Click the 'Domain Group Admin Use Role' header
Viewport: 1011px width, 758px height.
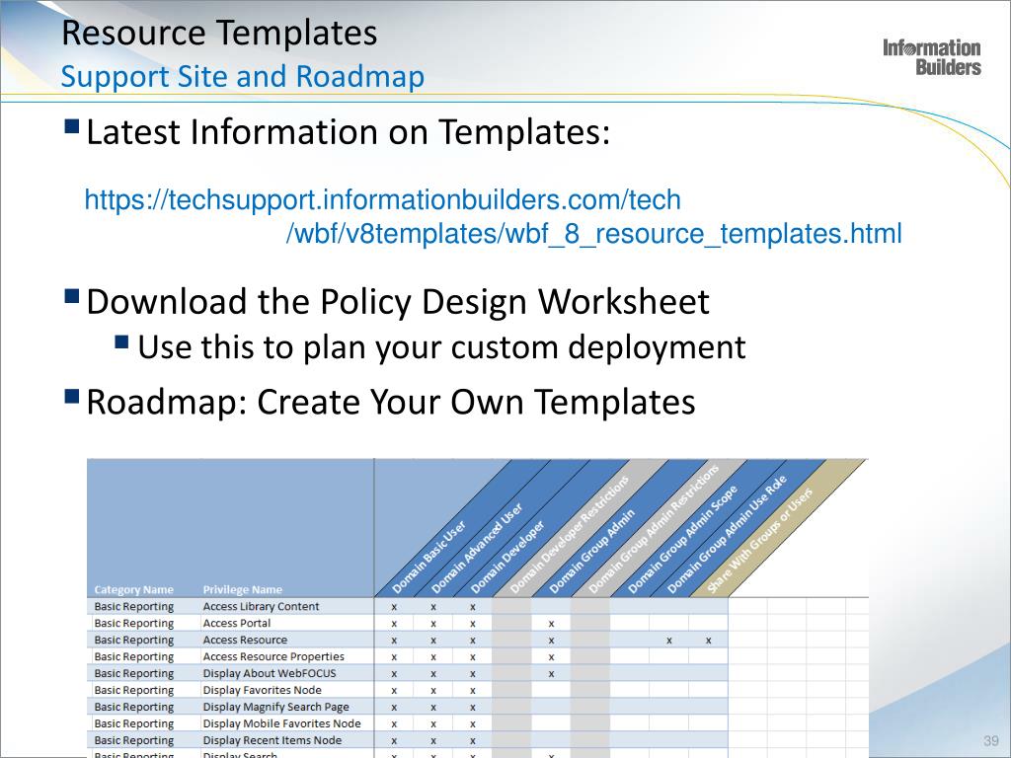[727, 534]
